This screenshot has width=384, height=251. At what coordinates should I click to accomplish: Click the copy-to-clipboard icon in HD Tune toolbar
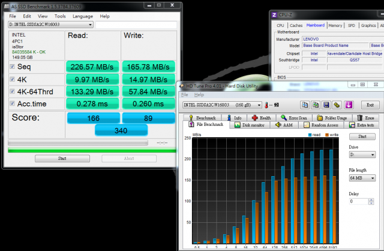(x=305, y=105)
